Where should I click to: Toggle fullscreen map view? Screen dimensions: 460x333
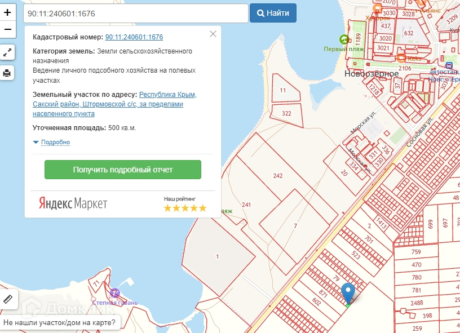[7, 52]
